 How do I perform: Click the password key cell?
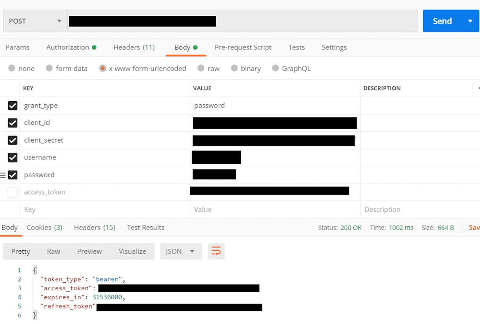[105, 175]
